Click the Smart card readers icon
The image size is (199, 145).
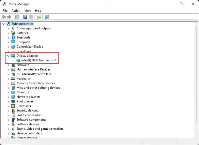pos(13,115)
